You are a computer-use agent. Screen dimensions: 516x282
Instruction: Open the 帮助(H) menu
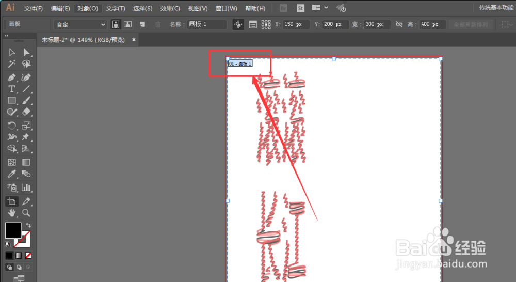pos(255,8)
